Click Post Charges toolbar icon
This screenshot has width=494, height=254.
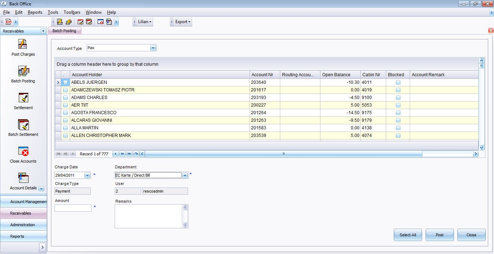pos(60,22)
